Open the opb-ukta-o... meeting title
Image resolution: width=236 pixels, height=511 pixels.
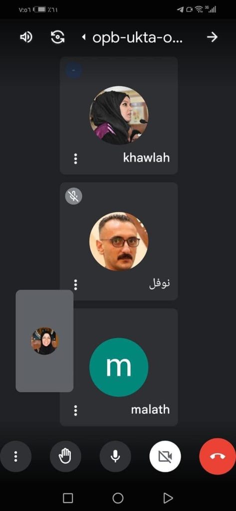click(138, 38)
